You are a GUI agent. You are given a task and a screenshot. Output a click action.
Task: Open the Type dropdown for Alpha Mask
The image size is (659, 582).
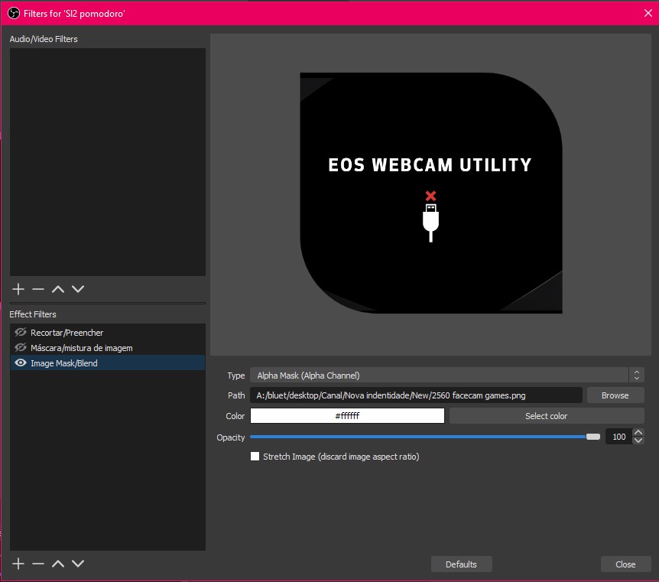tap(446, 375)
